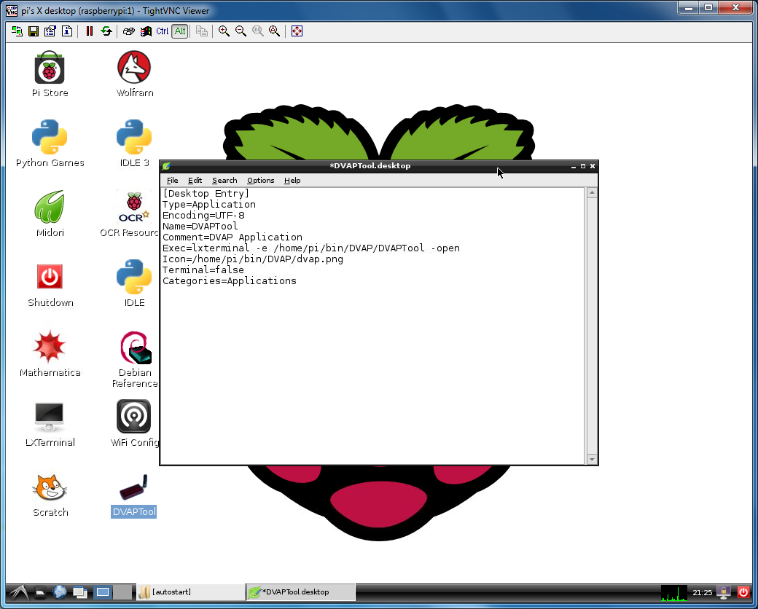758x609 pixels.
Task: Click the Zoom out magnifier icon
Action: point(241,31)
